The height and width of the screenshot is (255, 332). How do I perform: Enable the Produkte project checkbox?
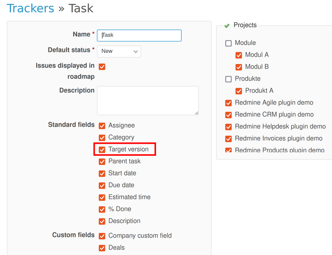pos(229,79)
